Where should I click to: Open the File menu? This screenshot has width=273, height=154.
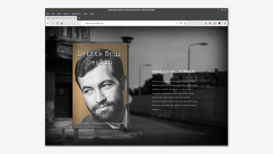(48, 14)
